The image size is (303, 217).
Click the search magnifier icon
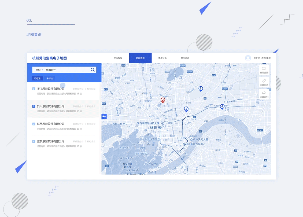(93, 70)
